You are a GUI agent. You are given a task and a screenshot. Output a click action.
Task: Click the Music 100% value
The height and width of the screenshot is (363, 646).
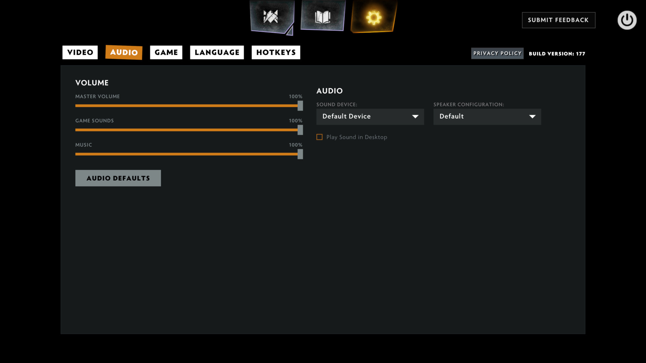pos(295,145)
